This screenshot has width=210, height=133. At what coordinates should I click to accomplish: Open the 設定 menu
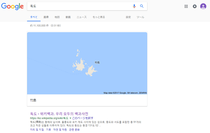pos(128,17)
